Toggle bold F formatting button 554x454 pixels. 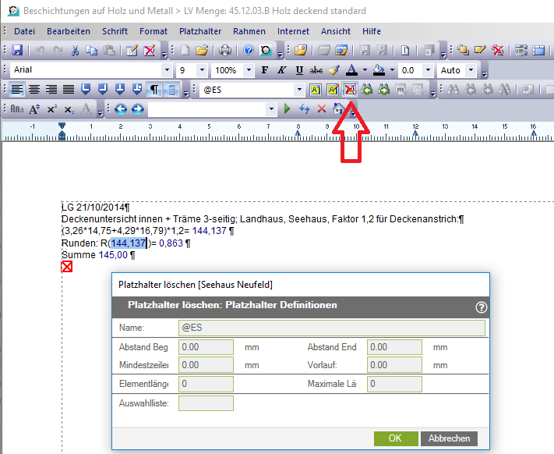click(x=265, y=70)
